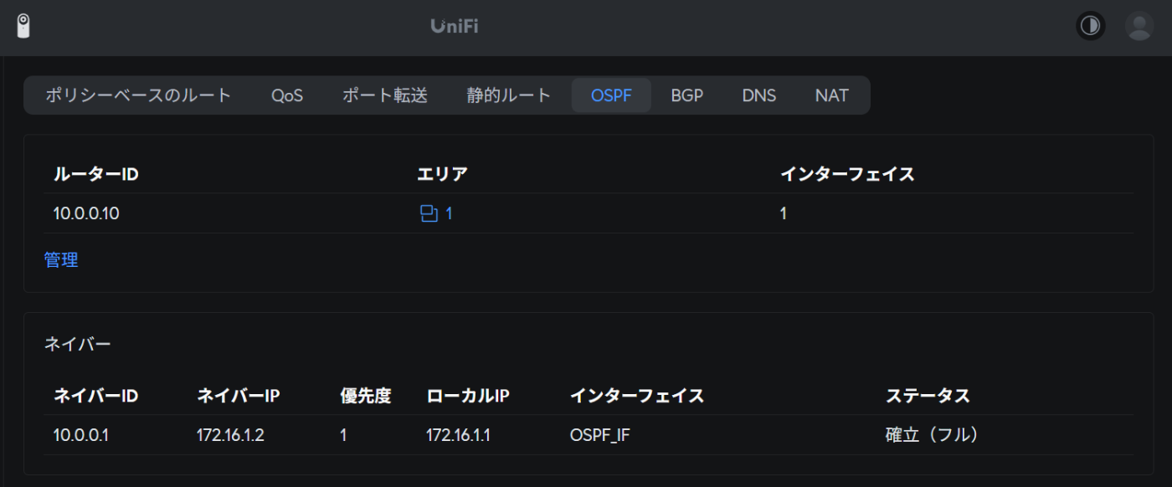
Task: Click the 優先度 column header
Action: (x=366, y=396)
